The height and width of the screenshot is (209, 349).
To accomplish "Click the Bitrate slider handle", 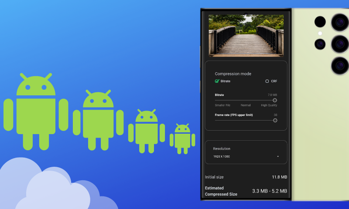I will coord(275,101).
